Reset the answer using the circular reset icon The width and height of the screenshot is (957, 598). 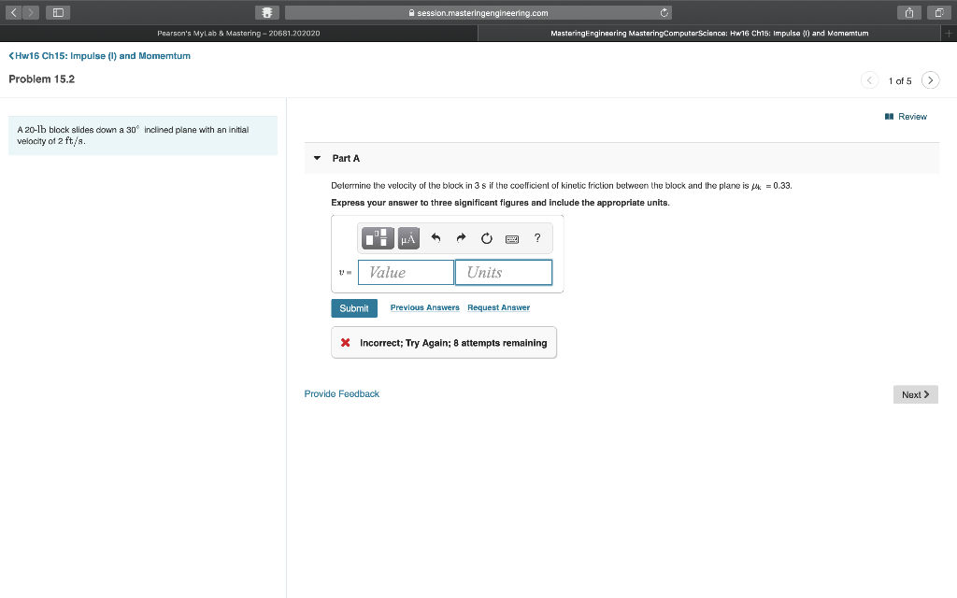tap(486, 238)
